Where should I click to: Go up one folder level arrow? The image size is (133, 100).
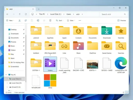[x=20, y=14]
